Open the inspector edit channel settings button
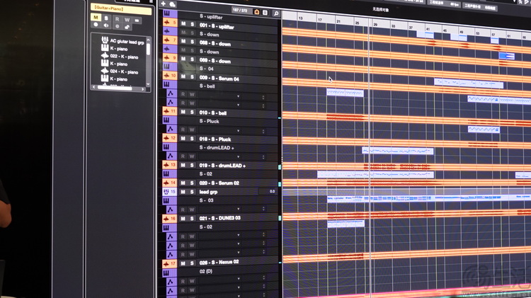 point(137,21)
